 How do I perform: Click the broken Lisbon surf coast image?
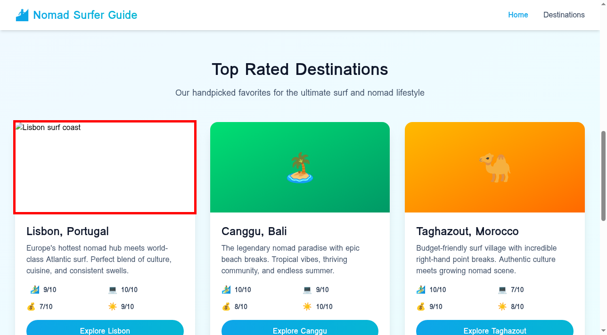click(x=105, y=167)
